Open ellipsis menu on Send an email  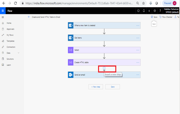[x=138, y=75]
